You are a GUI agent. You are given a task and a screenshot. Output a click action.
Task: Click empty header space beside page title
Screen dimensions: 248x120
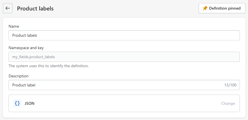pos(125,8)
